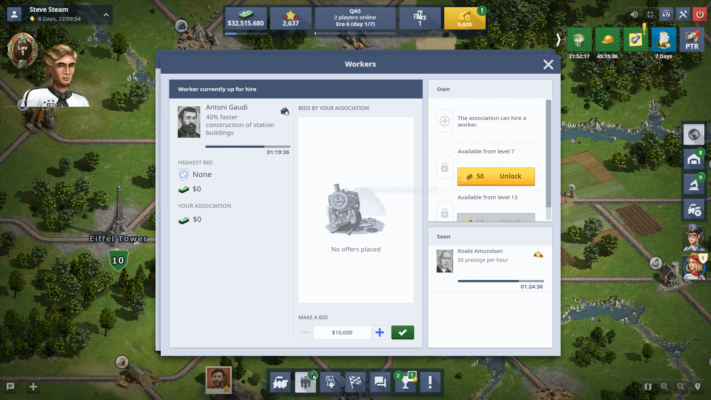Click the Bids By Your Association tab
711x400 pixels.
(x=334, y=108)
